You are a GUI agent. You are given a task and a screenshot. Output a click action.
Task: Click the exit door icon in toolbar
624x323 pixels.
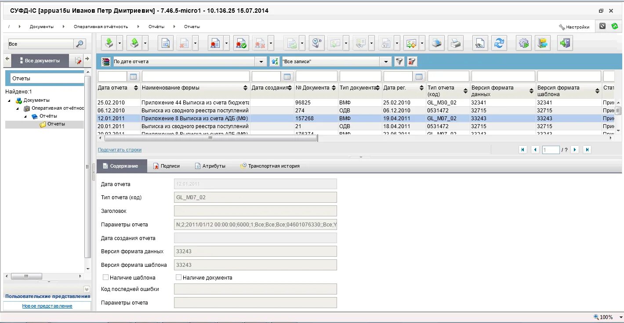[x=565, y=43]
